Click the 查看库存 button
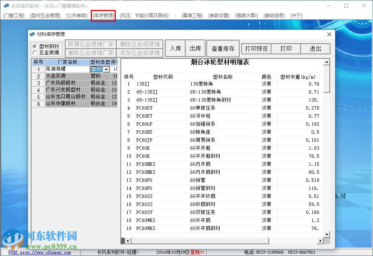 pos(223,48)
